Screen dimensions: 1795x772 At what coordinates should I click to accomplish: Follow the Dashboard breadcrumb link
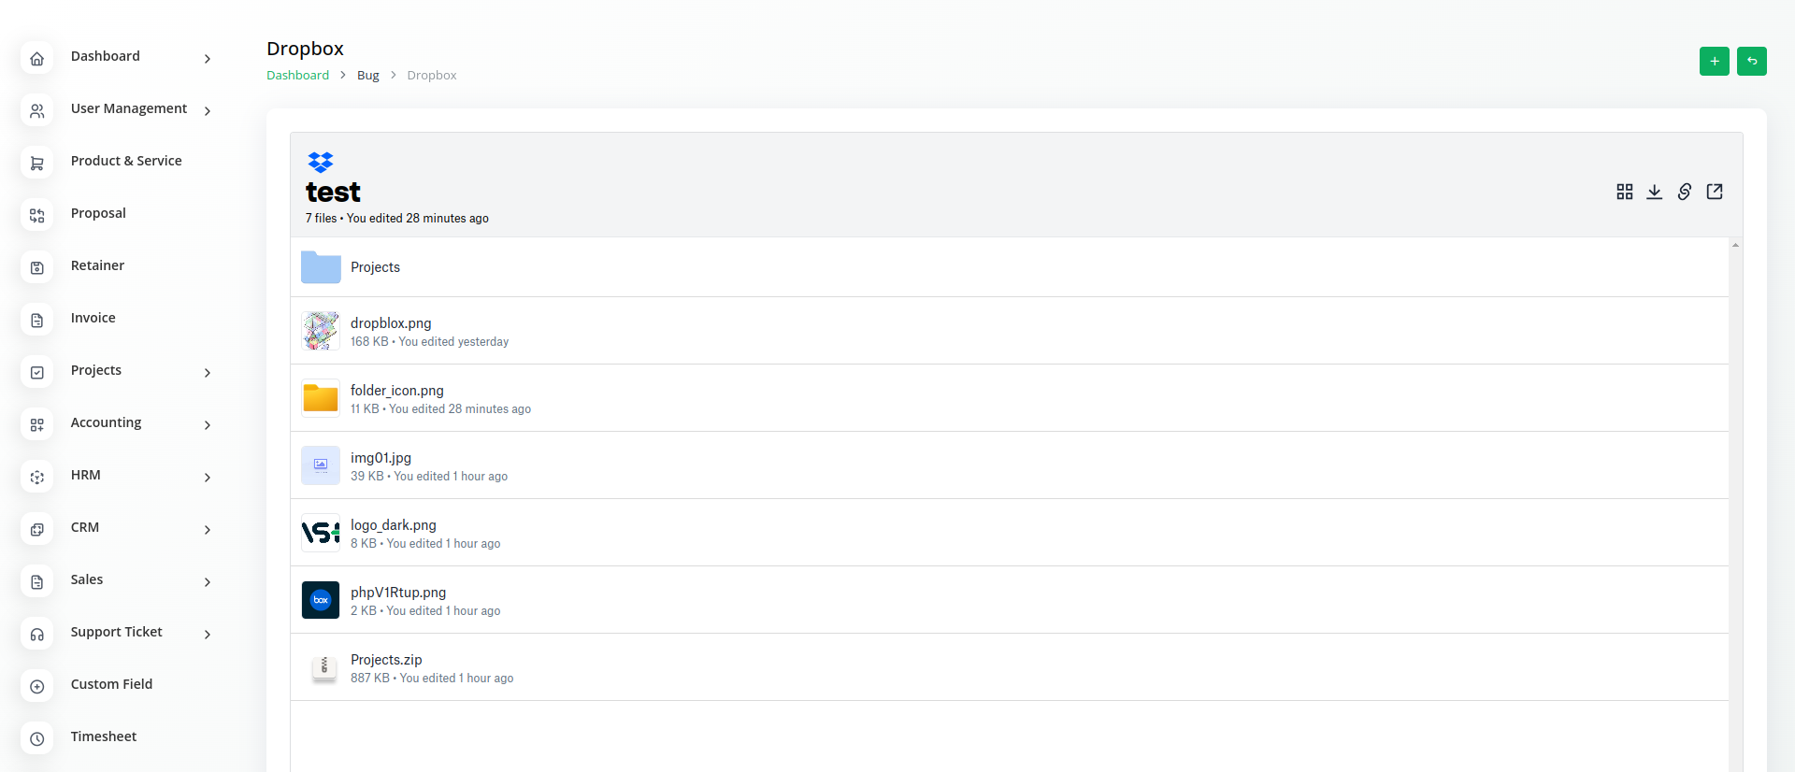[297, 75]
